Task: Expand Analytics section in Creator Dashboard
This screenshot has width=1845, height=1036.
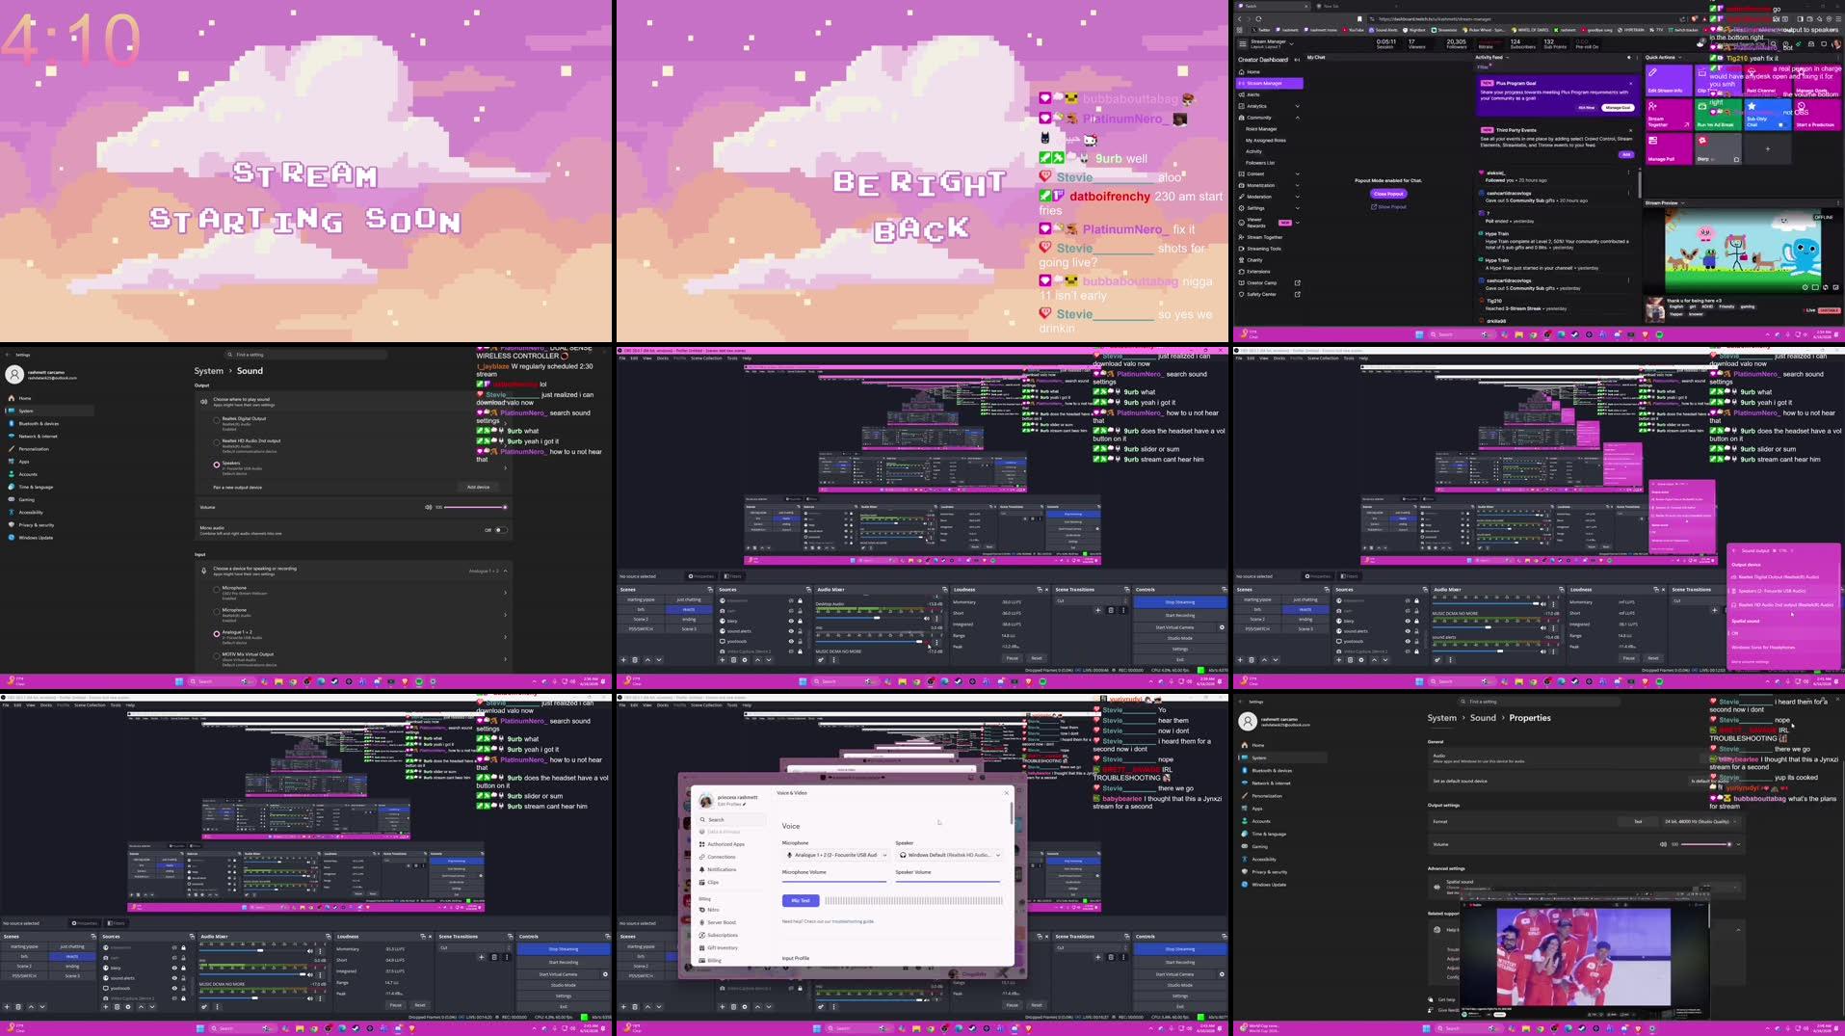Action: click(x=1297, y=106)
